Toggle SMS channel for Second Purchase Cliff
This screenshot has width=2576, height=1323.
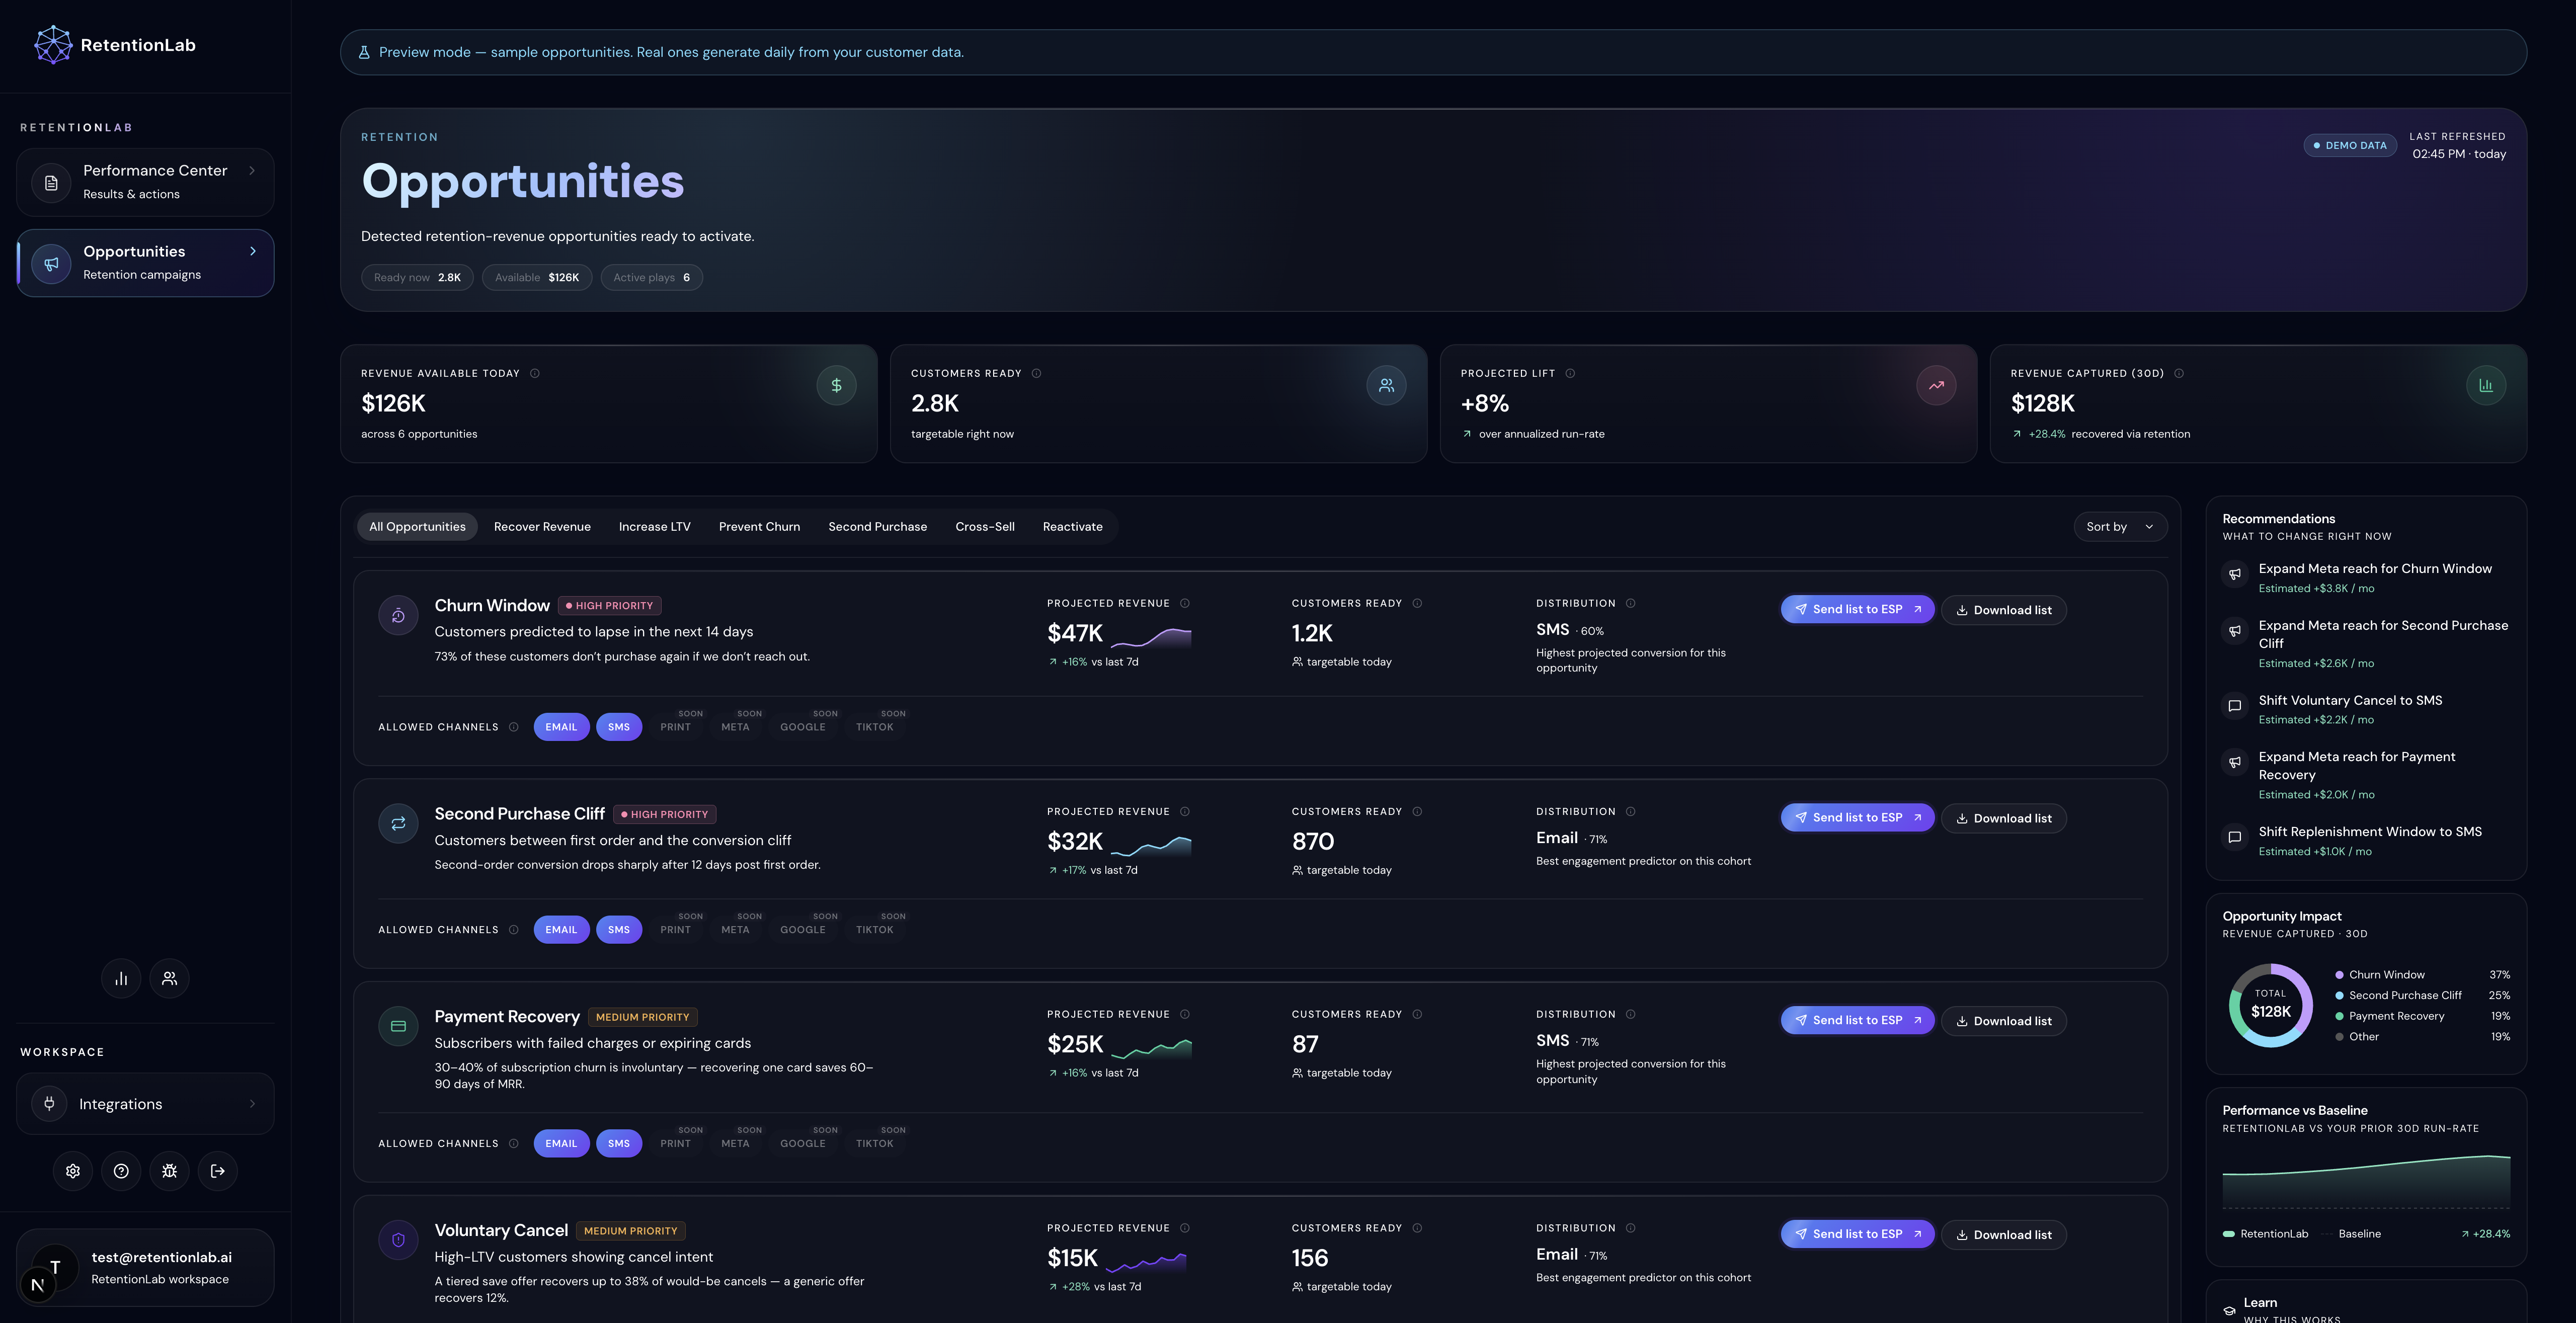619,930
